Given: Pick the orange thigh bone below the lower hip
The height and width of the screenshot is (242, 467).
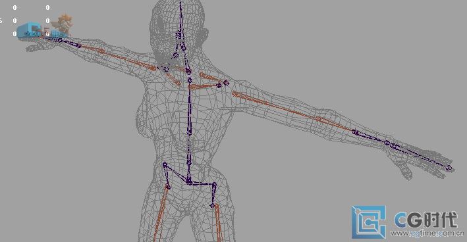Looking at the screenshot, I should click(x=218, y=223).
